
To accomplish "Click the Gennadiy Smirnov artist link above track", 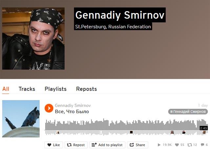I will [73, 105].
